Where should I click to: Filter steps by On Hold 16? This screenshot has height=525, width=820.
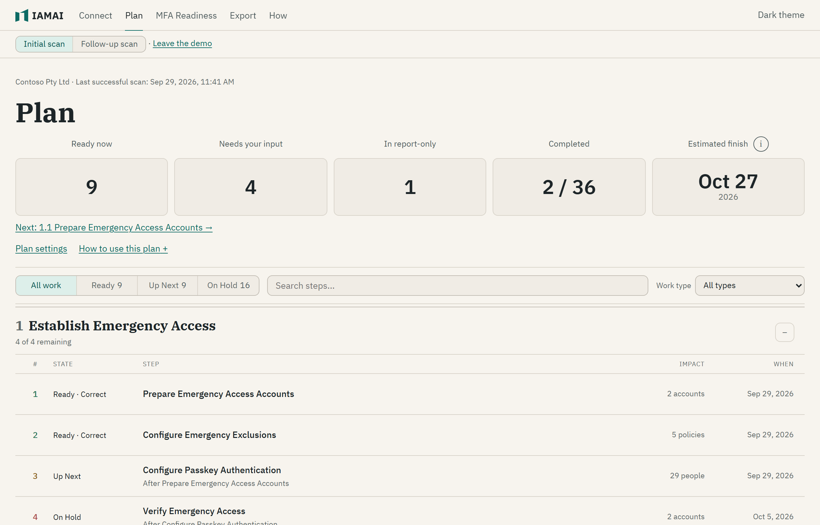tap(228, 285)
